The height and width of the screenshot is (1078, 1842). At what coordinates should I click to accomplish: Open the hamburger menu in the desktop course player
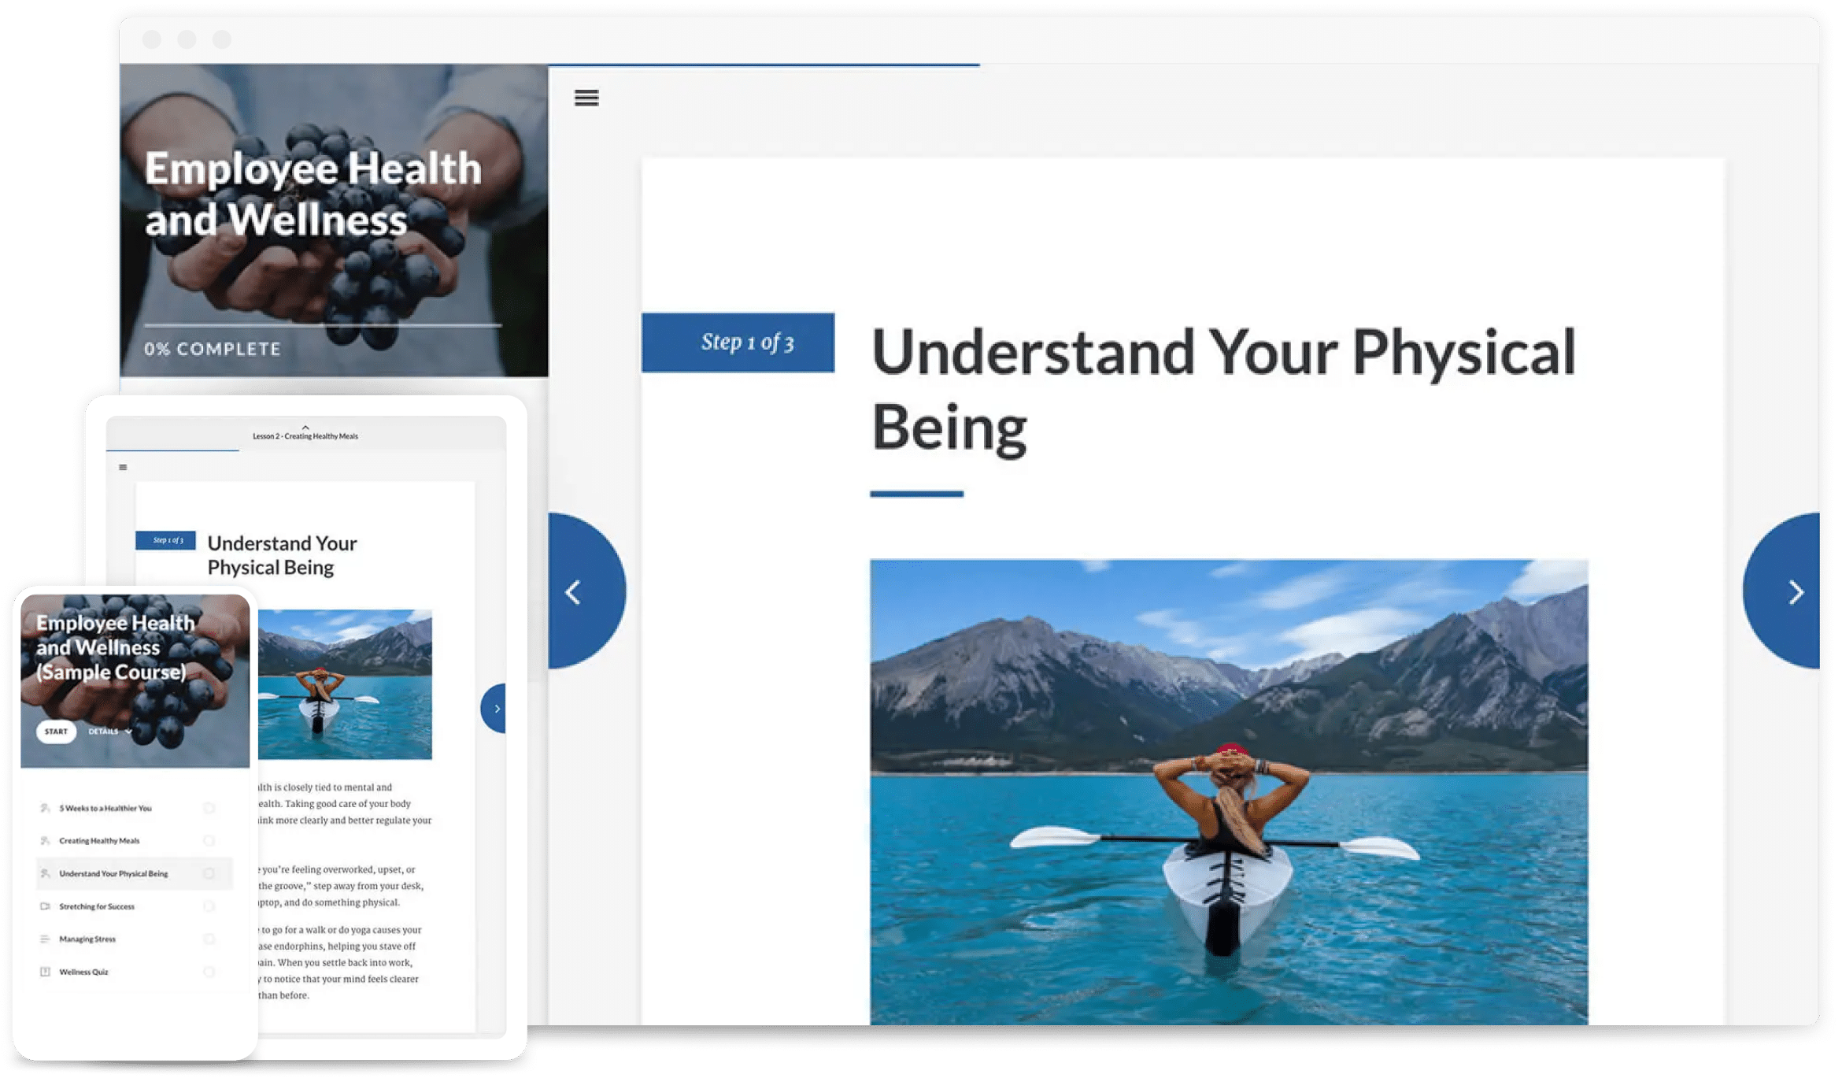coord(586,98)
